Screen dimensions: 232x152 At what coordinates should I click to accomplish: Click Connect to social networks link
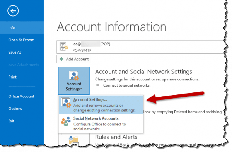[x=127, y=85]
